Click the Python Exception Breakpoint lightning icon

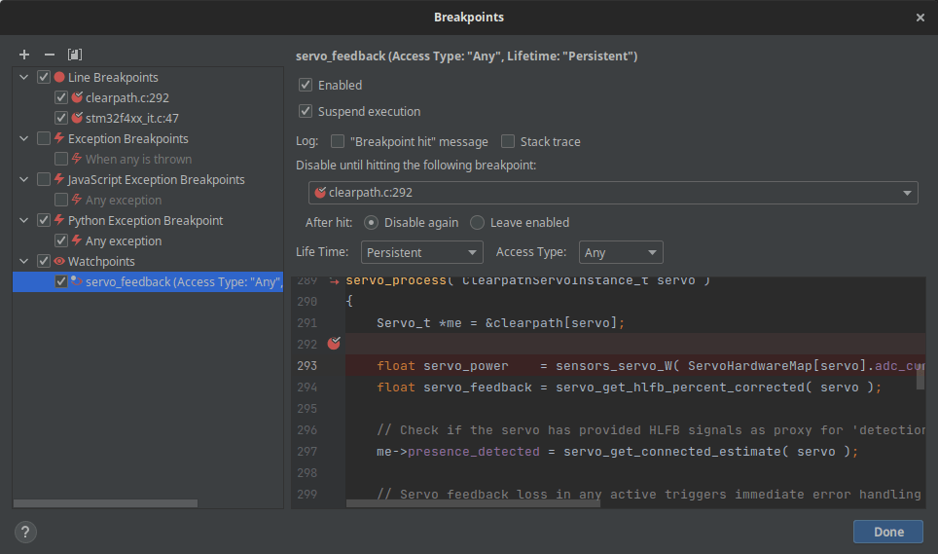tap(59, 221)
